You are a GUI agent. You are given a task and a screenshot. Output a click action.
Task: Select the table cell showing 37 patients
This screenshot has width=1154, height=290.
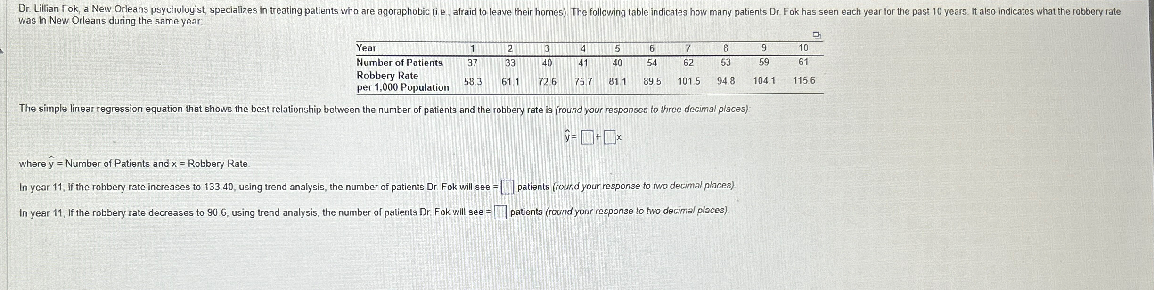[x=473, y=63]
